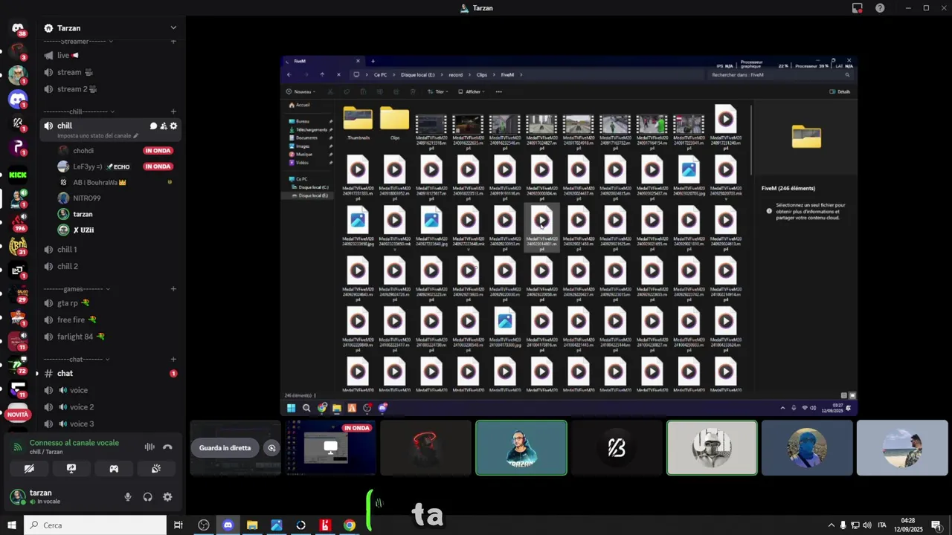952x535 pixels.
Task: Open File Explorer in Windows taskbar
Action: tap(252, 525)
